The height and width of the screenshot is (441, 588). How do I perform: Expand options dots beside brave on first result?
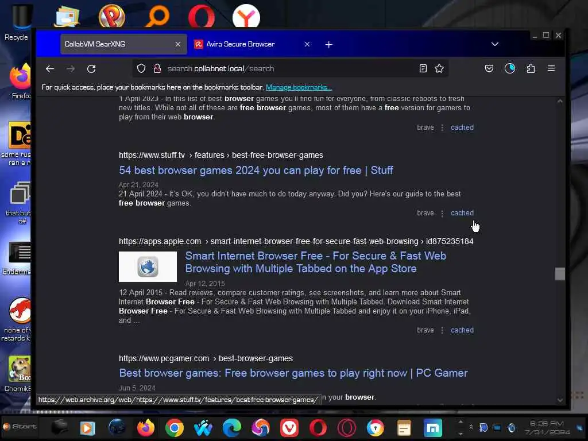tap(442, 127)
